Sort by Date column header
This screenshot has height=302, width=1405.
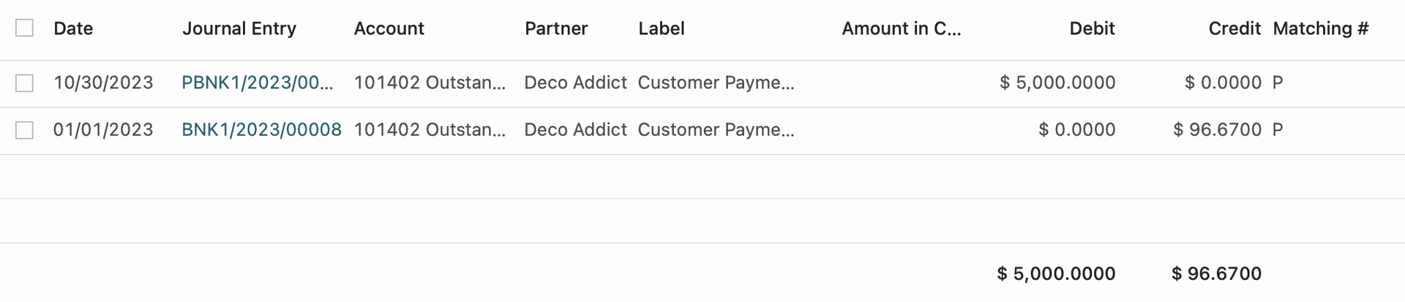[x=73, y=28]
